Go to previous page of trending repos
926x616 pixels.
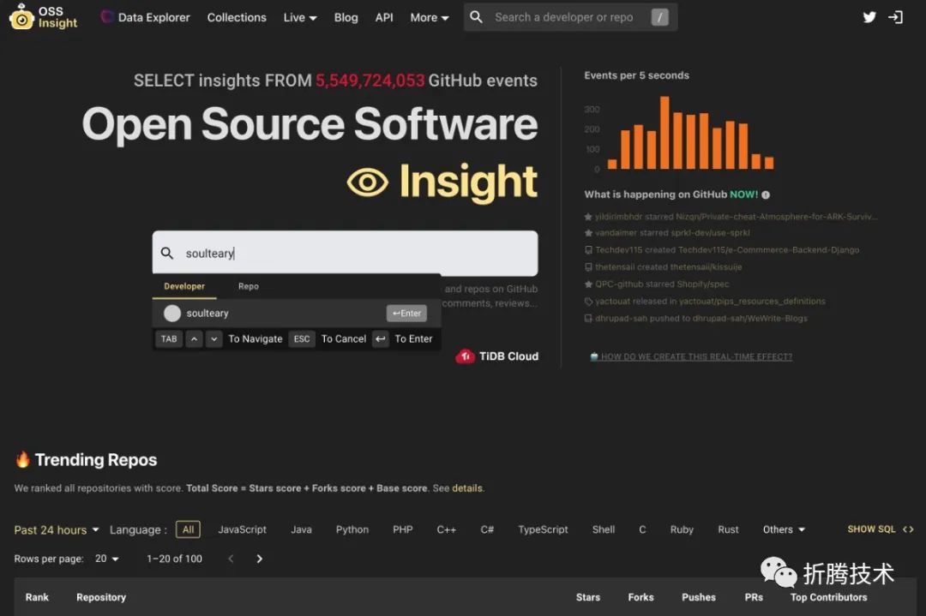[x=231, y=559]
